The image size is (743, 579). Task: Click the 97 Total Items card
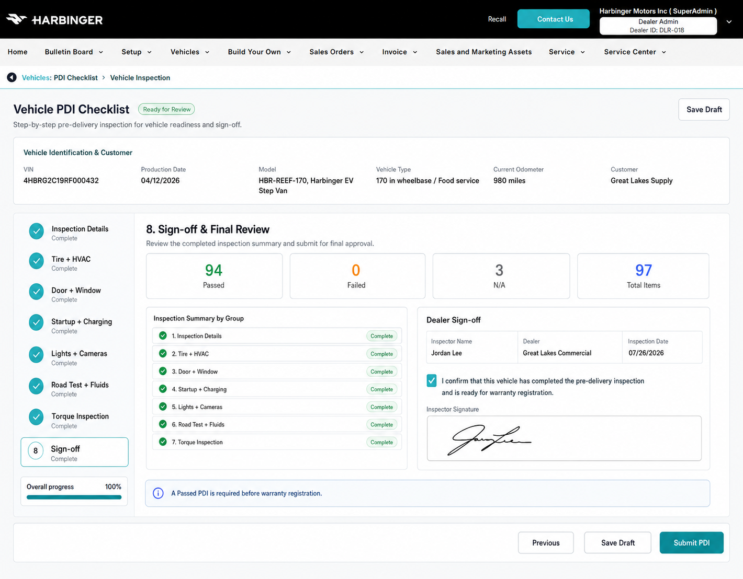tap(643, 276)
